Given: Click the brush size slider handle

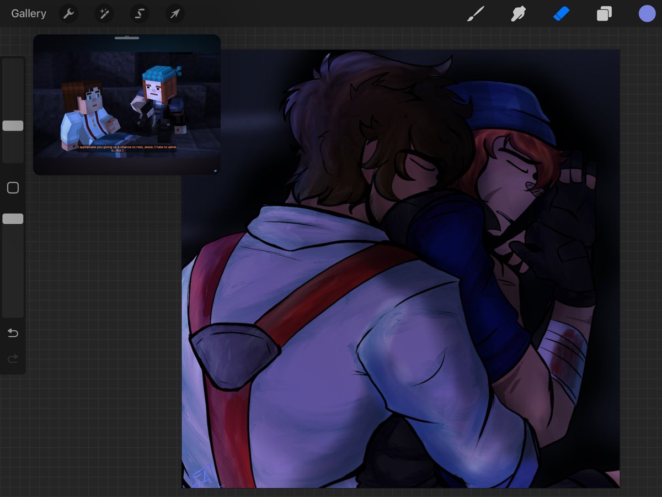Looking at the screenshot, I should tap(13, 126).
